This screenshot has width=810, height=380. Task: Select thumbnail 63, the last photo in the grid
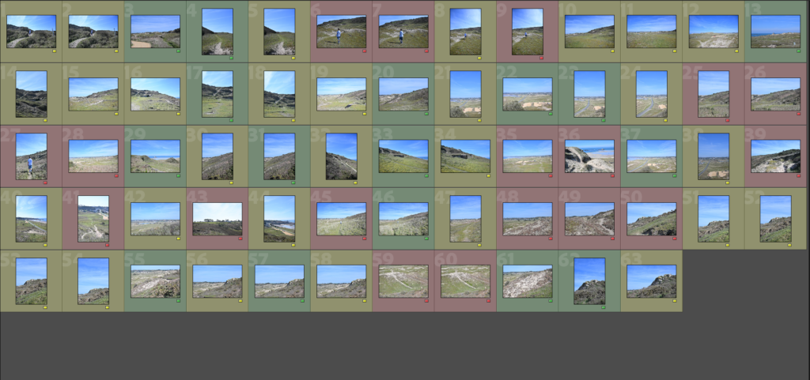coord(651,280)
